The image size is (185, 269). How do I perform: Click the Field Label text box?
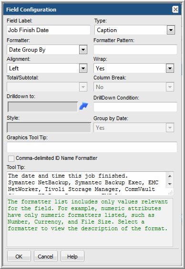point(49,30)
